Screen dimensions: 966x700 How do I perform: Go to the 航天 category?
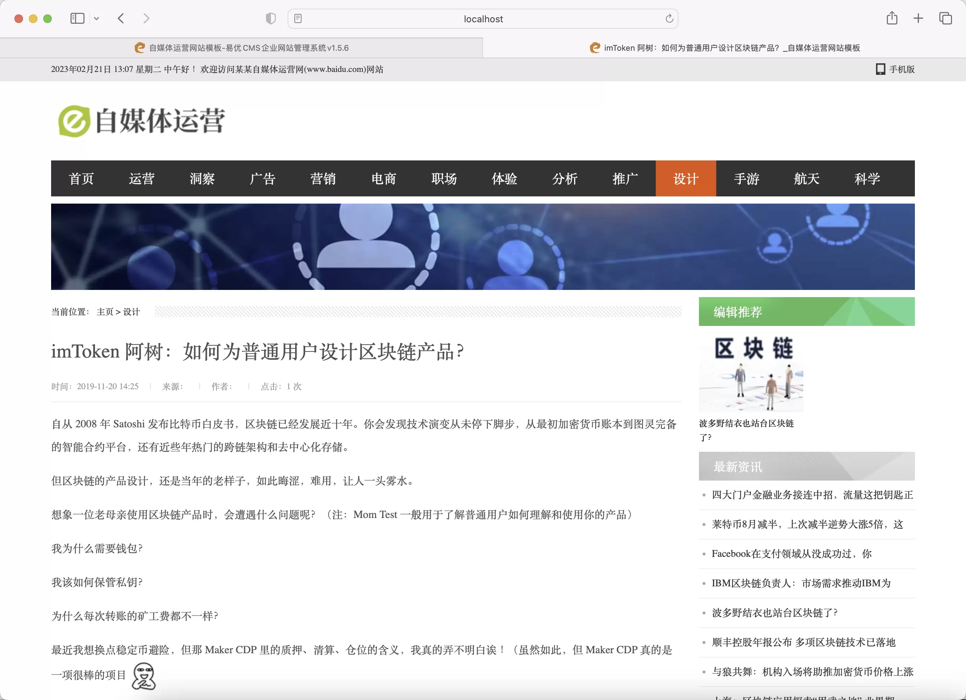(807, 178)
